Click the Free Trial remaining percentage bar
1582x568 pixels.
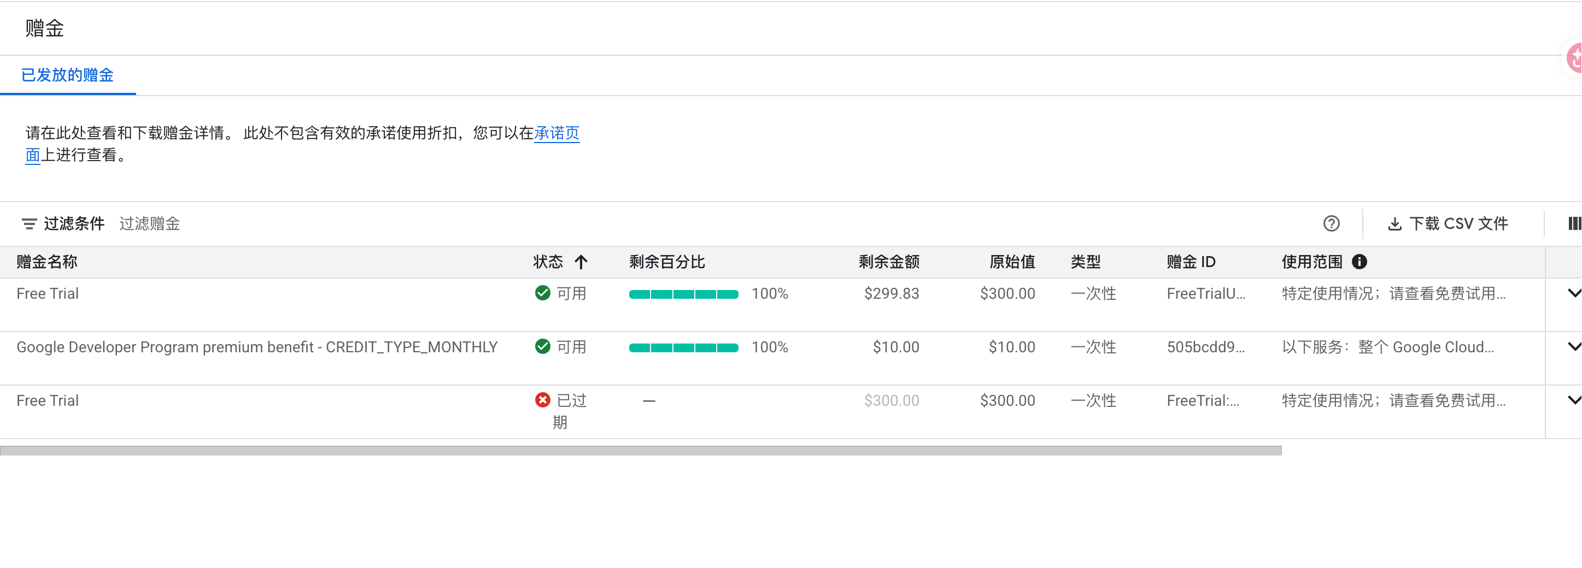point(683,294)
